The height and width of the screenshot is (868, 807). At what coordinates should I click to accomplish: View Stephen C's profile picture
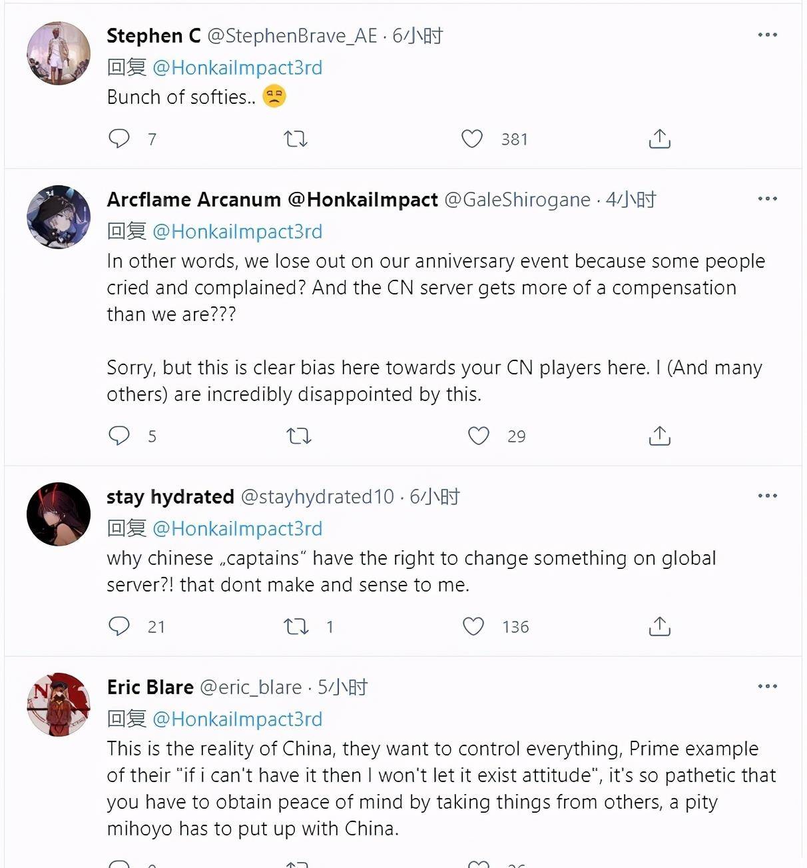[x=59, y=53]
